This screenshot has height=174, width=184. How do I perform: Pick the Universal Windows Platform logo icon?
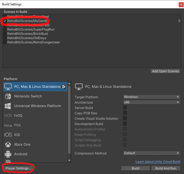pyautogui.click(x=8, y=106)
